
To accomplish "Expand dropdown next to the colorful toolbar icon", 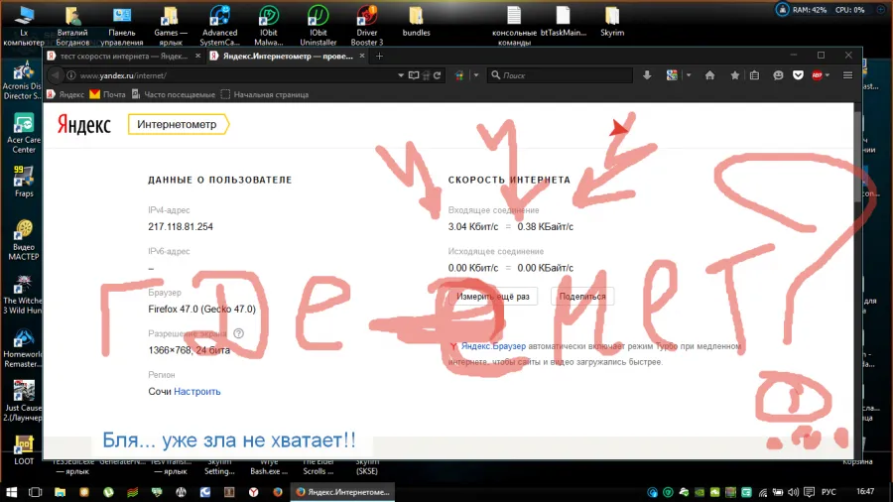I will pos(476,75).
